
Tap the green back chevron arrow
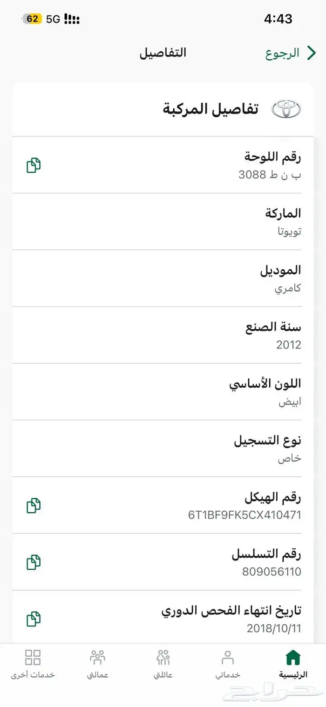tap(311, 53)
